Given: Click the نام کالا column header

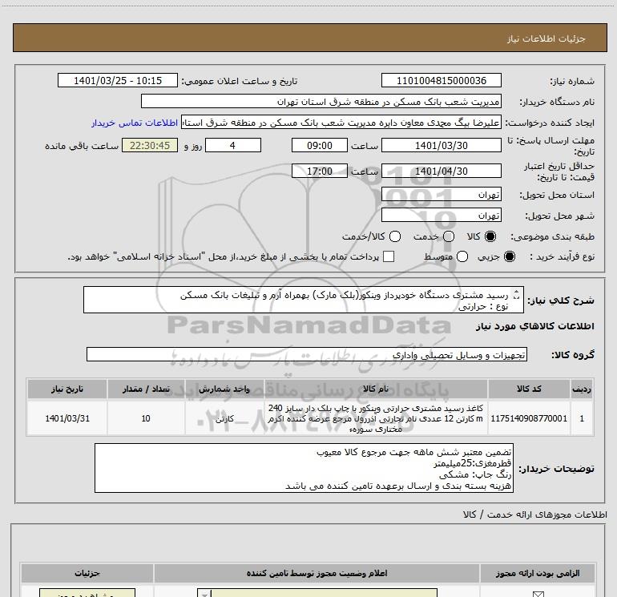Looking at the screenshot, I should point(375,389).
